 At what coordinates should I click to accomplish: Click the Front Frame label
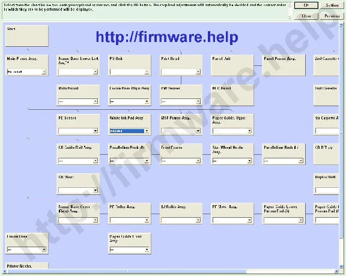click(x=172, y=148)
